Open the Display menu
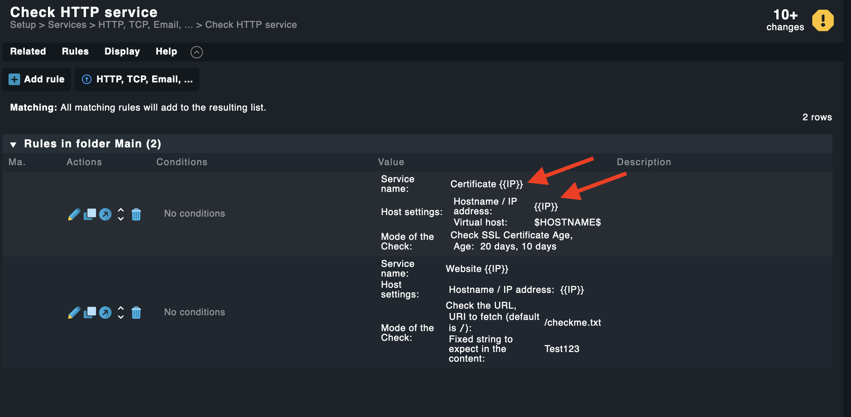Image resolution: width=851 pixels, height=417 pixels. pyautogui.click(x=122, y=51)
